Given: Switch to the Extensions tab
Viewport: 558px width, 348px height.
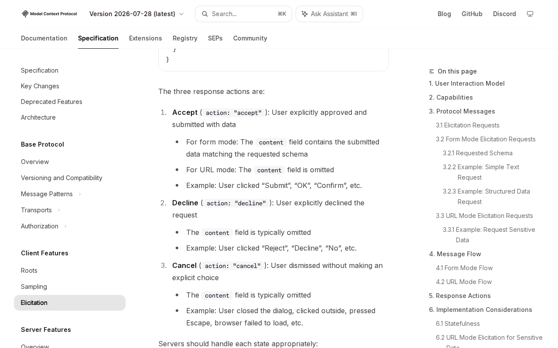Looking at the screenshot, I should 146,38.
